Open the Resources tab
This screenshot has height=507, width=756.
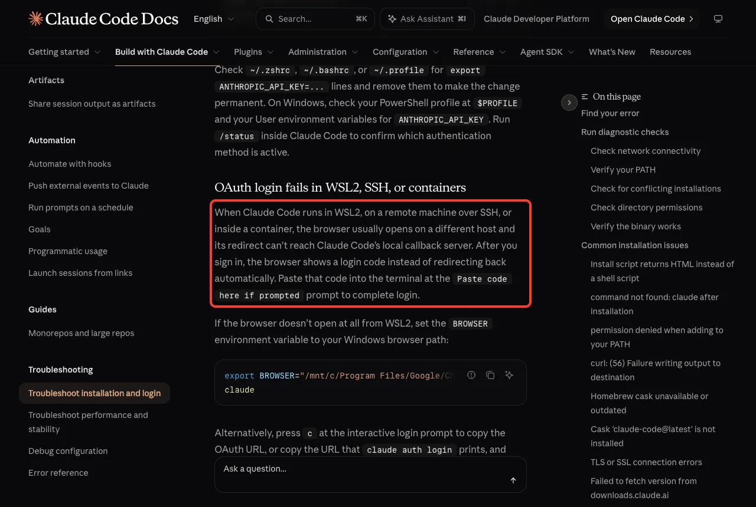point(670,52)
